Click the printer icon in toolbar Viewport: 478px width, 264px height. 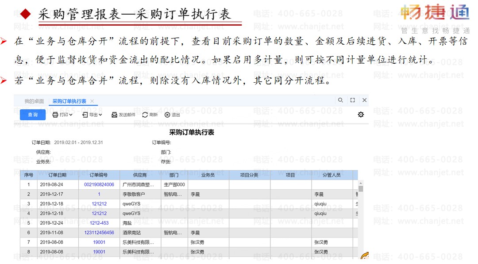55,115
